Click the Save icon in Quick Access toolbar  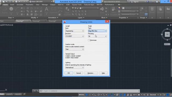10,2
